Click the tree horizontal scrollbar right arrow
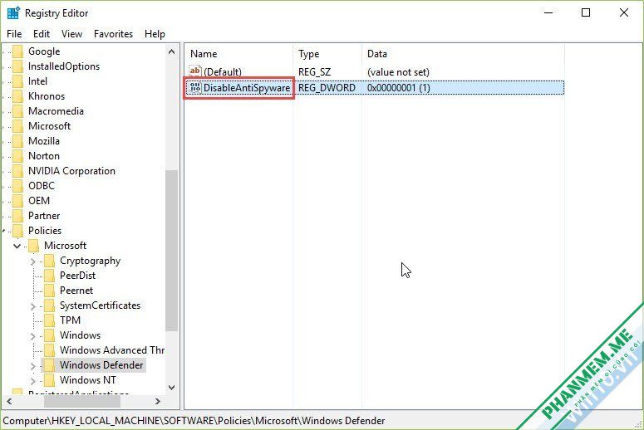The height and width of the screenshot is (430, 644). pyautogui.click(x=158, y=401)
